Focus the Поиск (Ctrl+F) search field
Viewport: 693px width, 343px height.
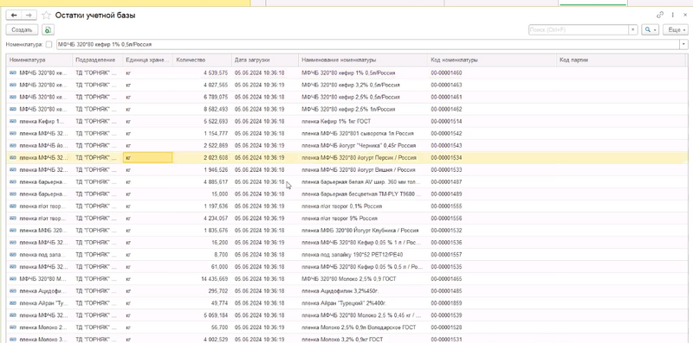tap(579, 30)
